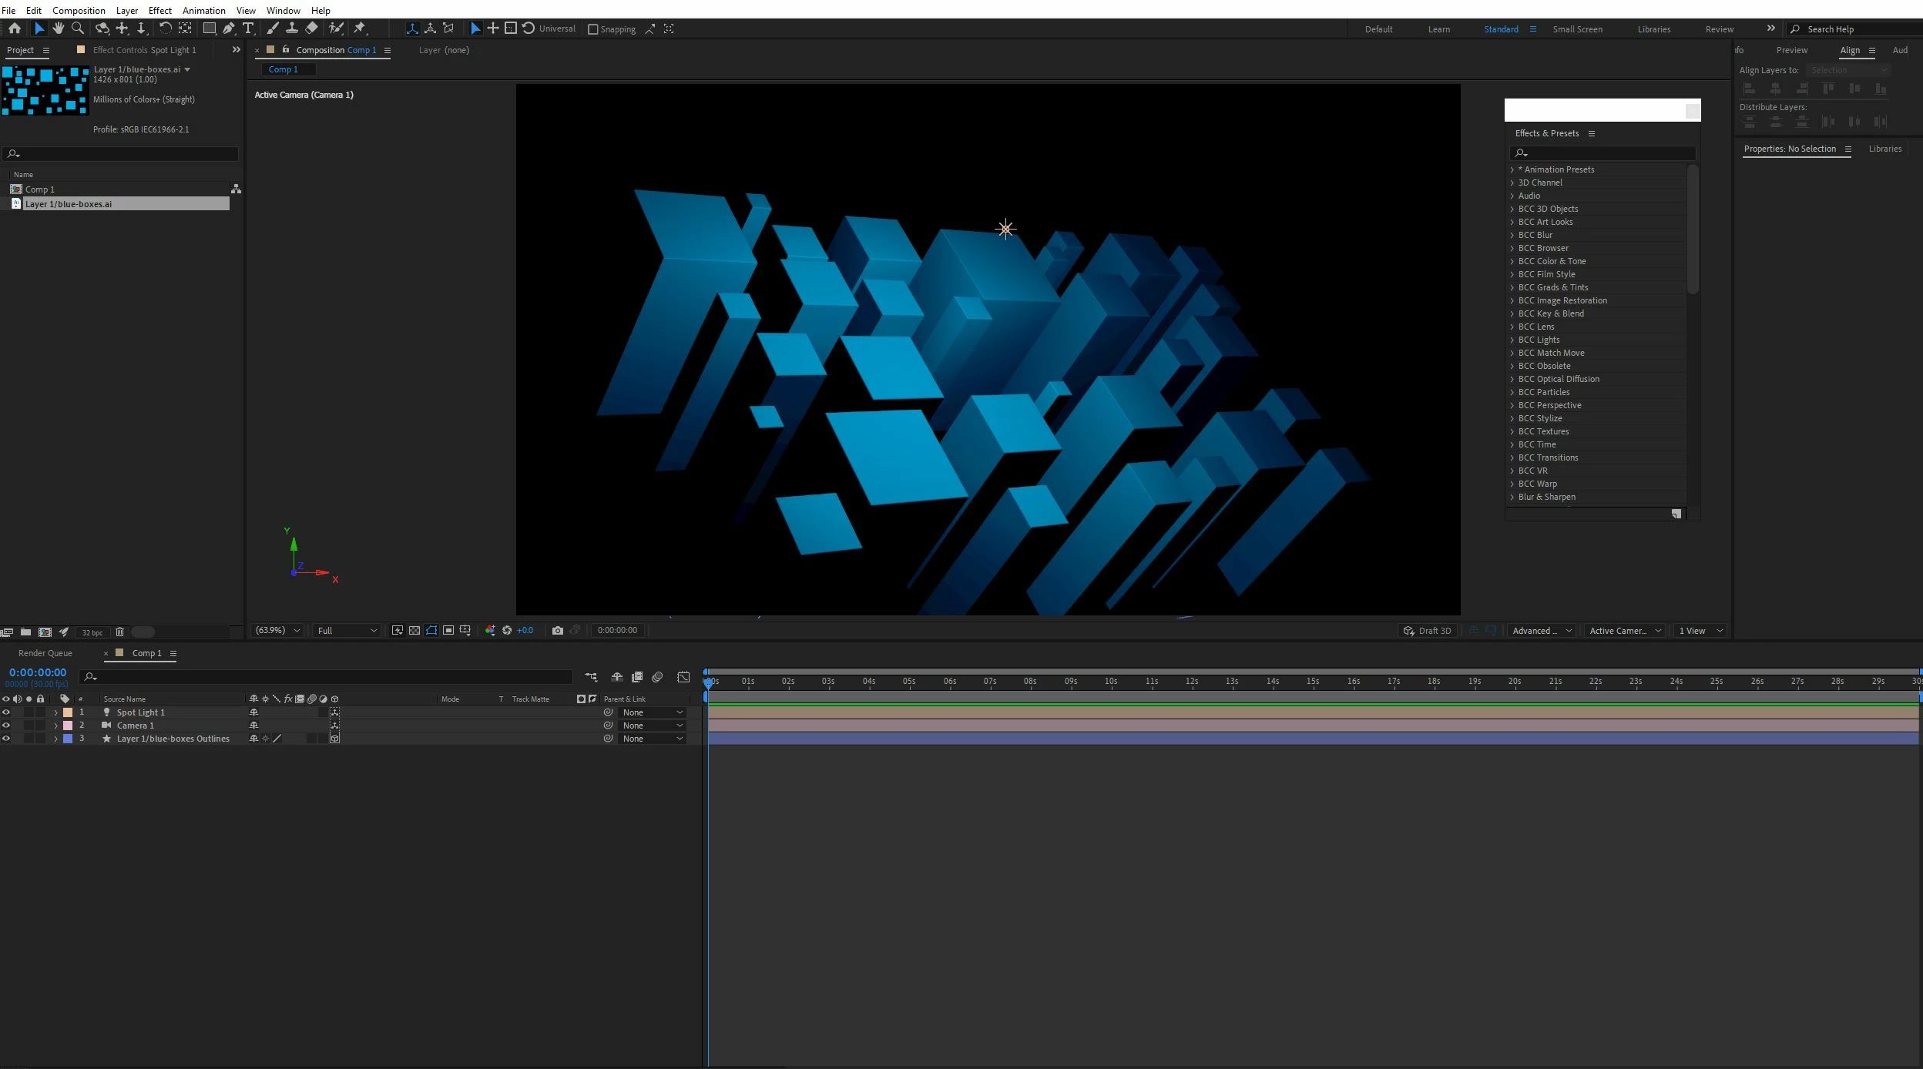Image resolution: width=1923 pixels, height=1069 pixels.
Task: Select the Pen tool
Action: tap(229, 28)
